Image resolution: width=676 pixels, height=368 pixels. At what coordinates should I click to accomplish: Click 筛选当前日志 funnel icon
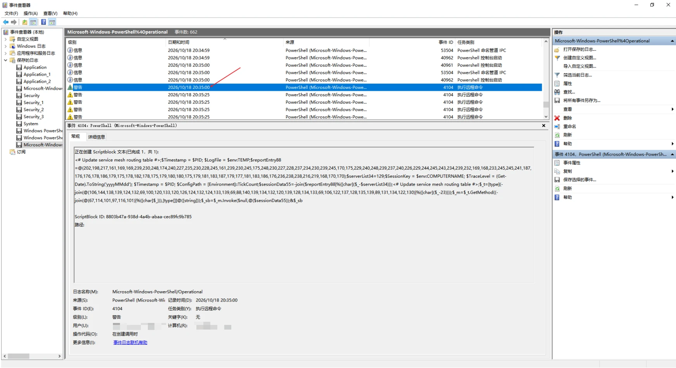tap(557, 75)
